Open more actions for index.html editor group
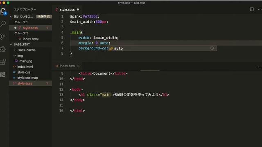 pyautogui.click(x=260, y=66)
